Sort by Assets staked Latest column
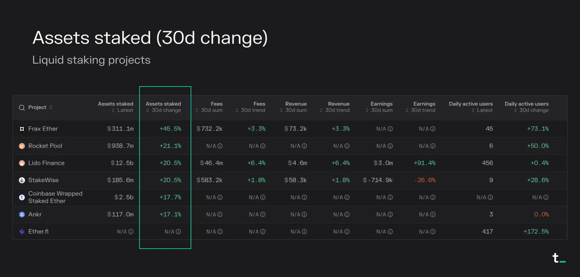 (116, 107)
